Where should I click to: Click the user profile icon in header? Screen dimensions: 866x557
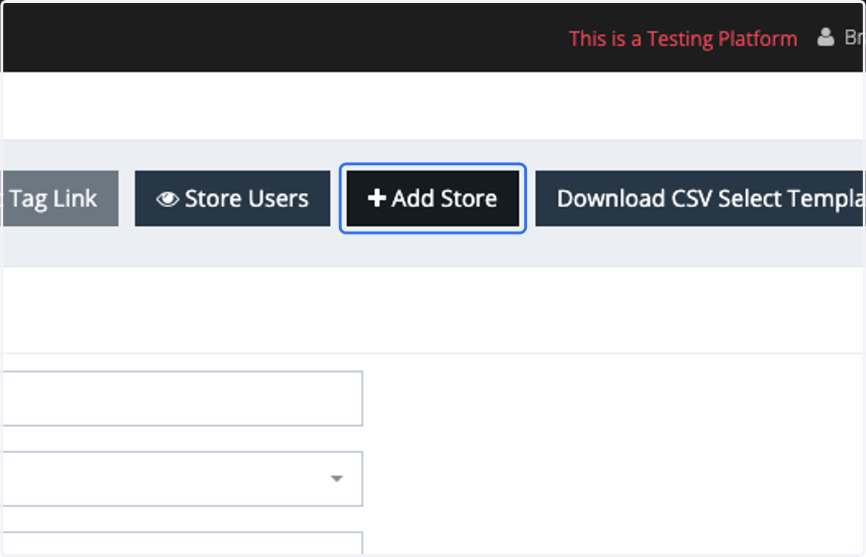(x=826, y=38)
